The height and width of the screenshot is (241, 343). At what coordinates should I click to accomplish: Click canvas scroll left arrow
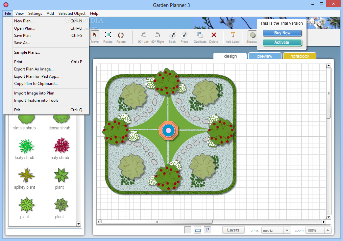click(99, 222)
